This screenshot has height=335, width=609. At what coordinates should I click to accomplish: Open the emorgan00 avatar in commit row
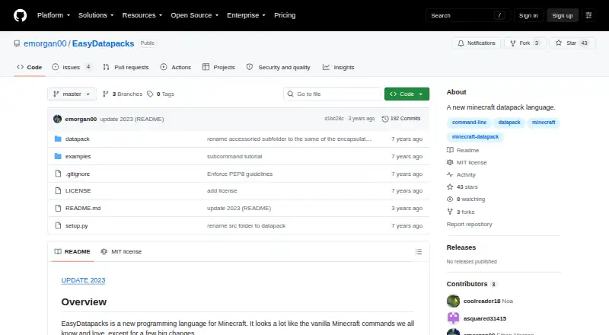58,119
